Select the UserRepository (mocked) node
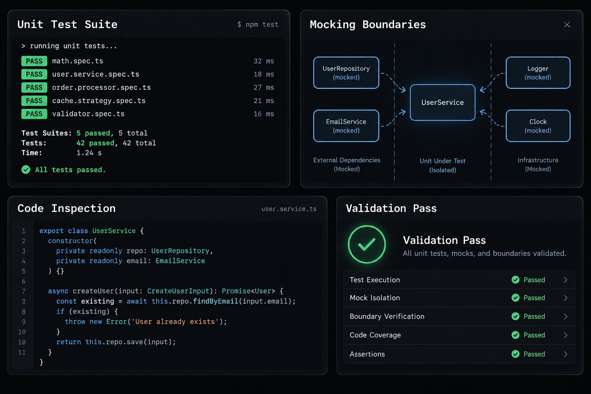Viewport: 591px width, 394px height. (346, 73)
